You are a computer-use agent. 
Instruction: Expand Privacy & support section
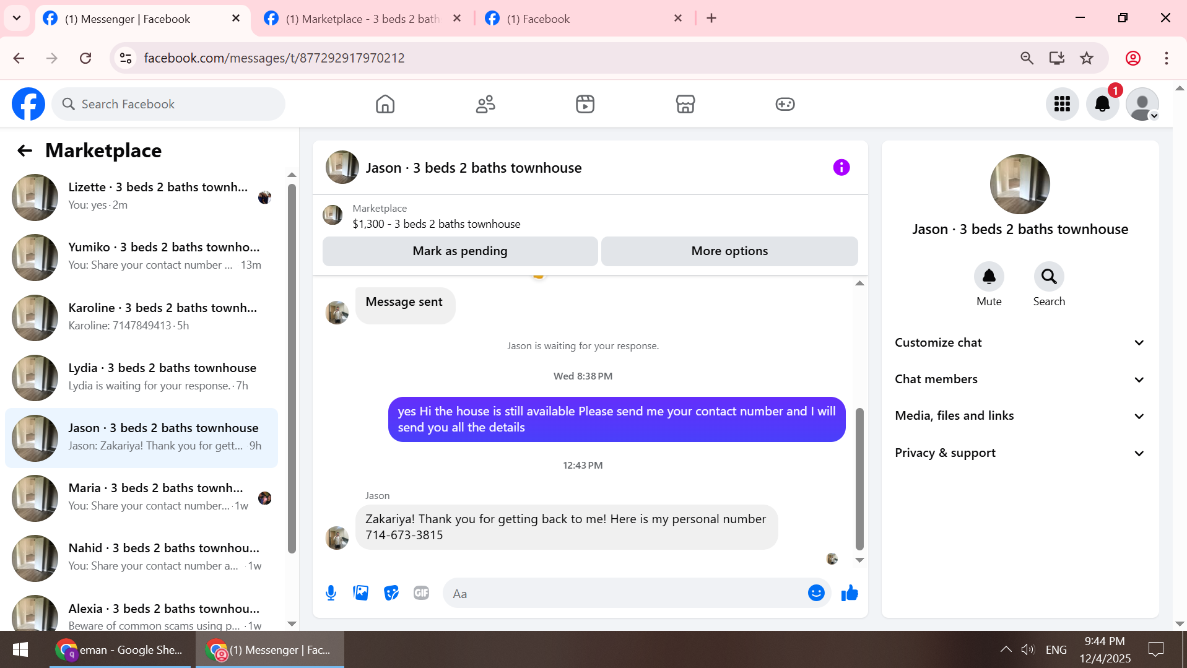point(1020,453)
